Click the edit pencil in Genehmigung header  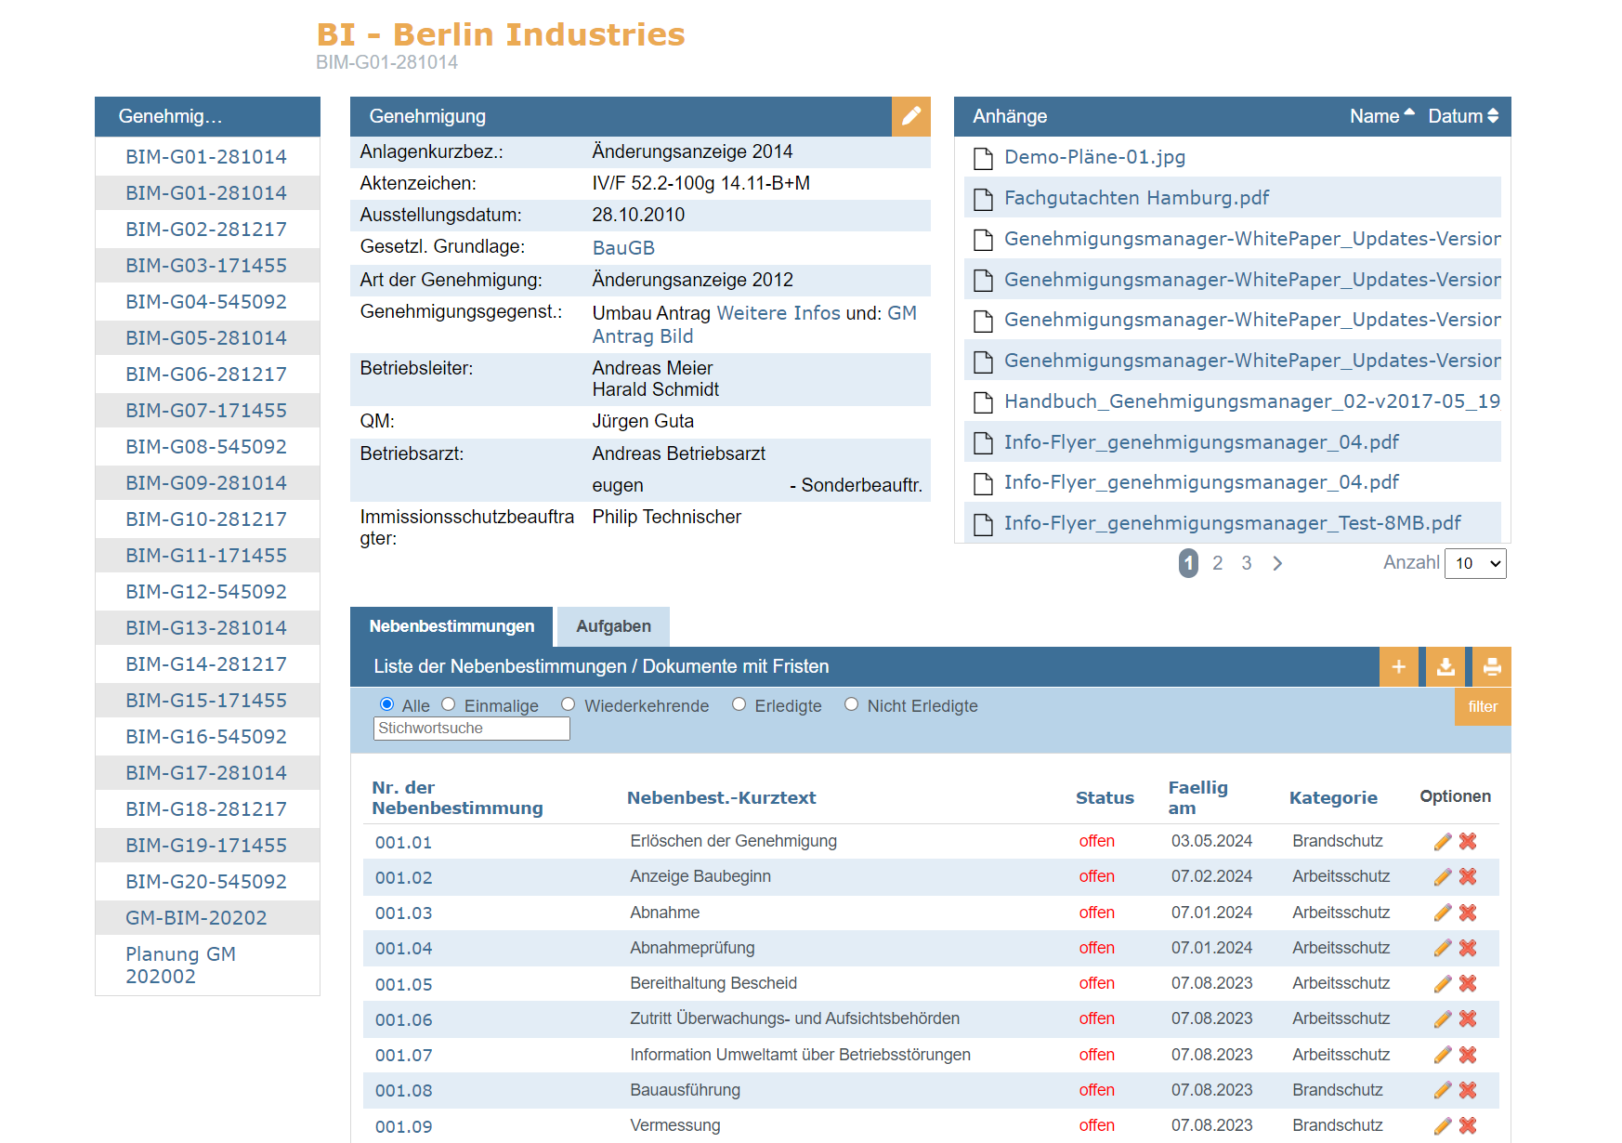coord(910,116)
